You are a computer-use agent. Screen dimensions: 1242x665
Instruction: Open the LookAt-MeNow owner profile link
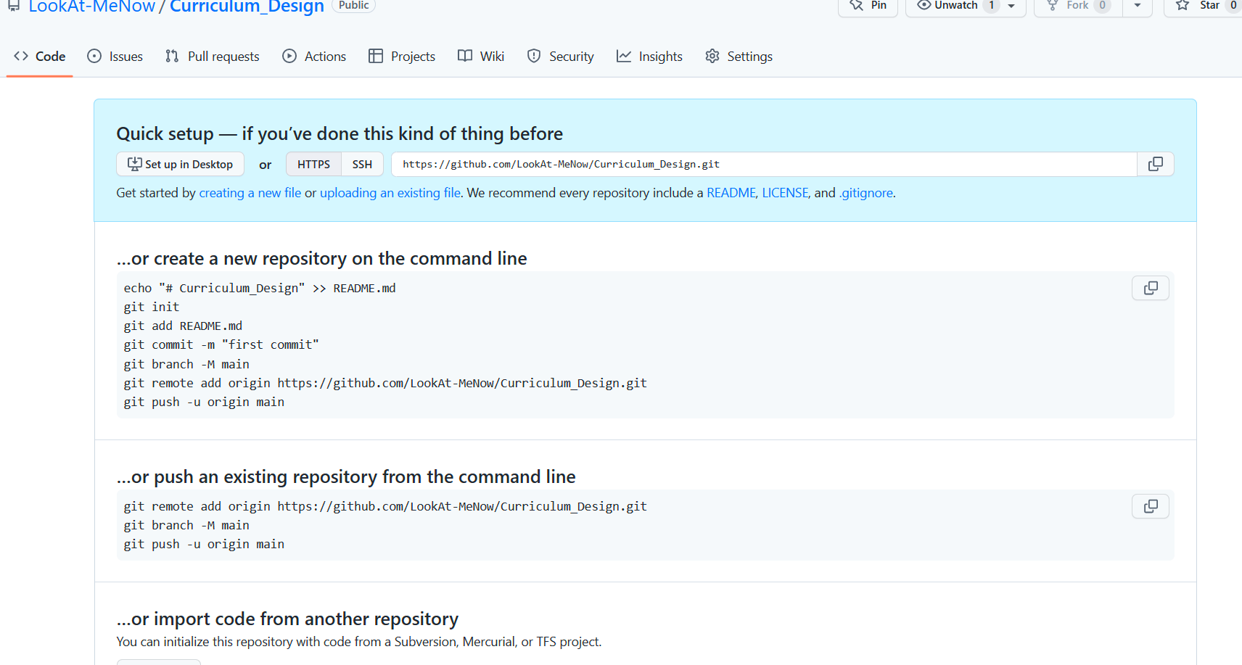click(x=91, y=7)
